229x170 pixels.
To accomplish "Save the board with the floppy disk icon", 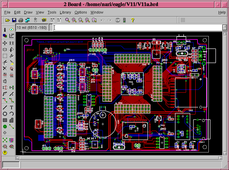I will (14, 20).
